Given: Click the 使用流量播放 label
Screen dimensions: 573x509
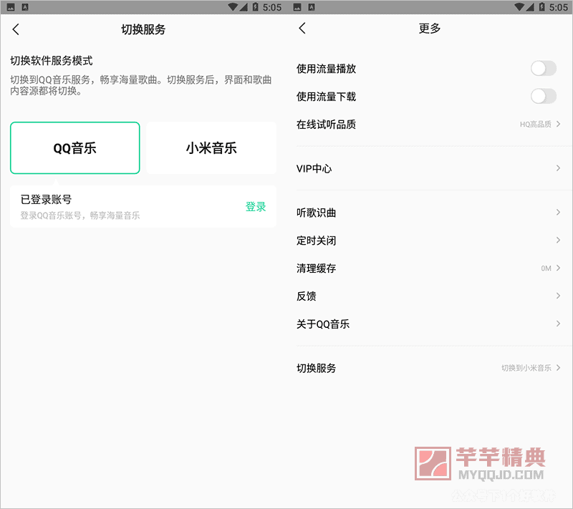Looking at the screenshot, I should point(326,69).
